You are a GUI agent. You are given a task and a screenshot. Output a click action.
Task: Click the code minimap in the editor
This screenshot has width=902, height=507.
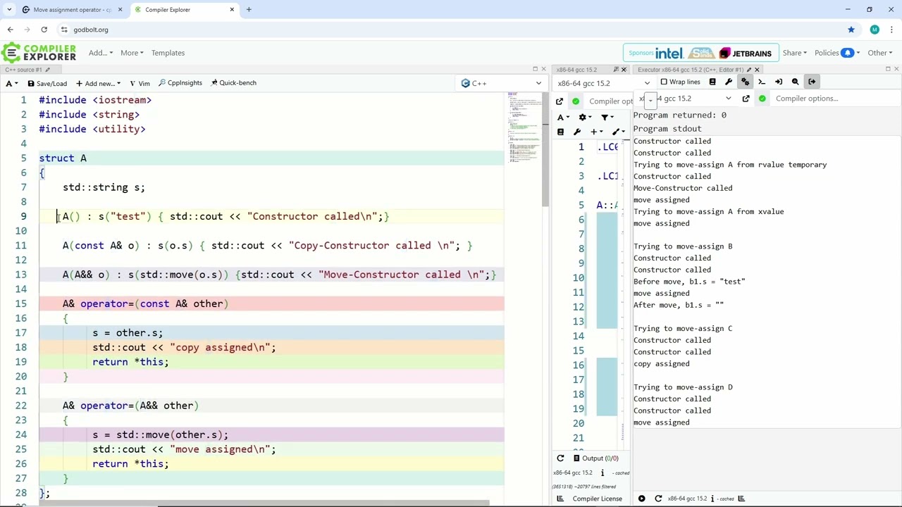pyautogui.click(x=524, y=128)
